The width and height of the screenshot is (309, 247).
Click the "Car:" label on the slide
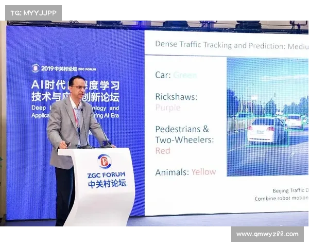pyautogui.click(x=163, y=75)
